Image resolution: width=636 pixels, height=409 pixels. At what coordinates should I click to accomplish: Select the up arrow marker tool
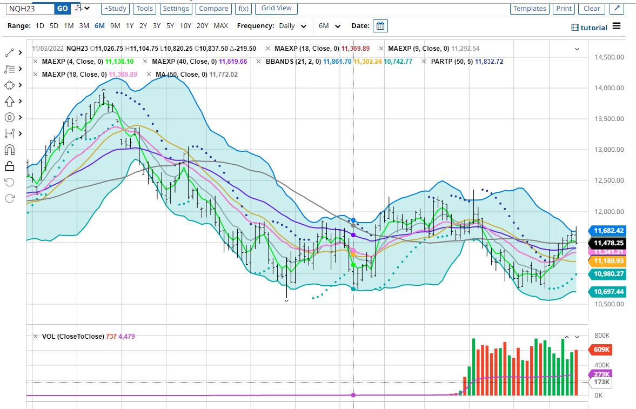(9, 101)
